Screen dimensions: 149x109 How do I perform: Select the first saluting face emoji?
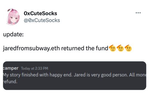pos(112,48)
